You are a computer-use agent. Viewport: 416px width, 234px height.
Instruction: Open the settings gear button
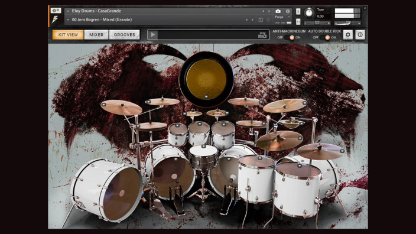coord(348,34)
